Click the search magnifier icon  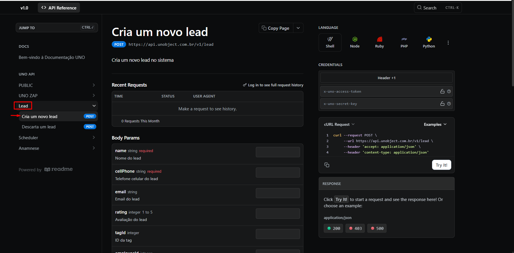click(419, 8)
